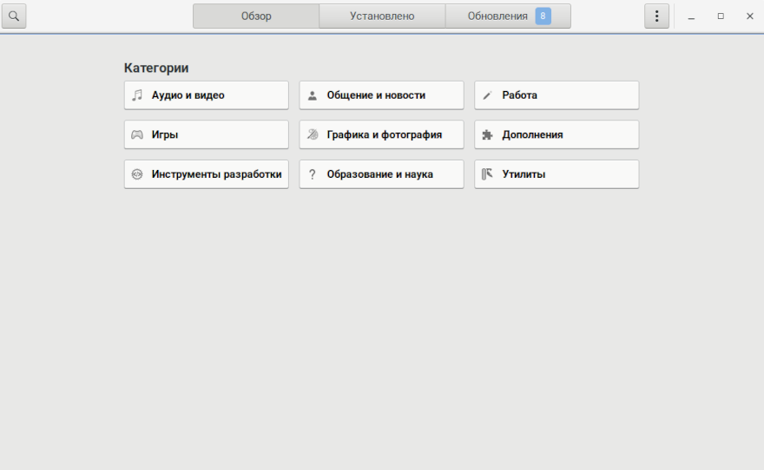This screenshot has height=470, width=764.
Task: Open the three-dot application menu
Action: 656,16
